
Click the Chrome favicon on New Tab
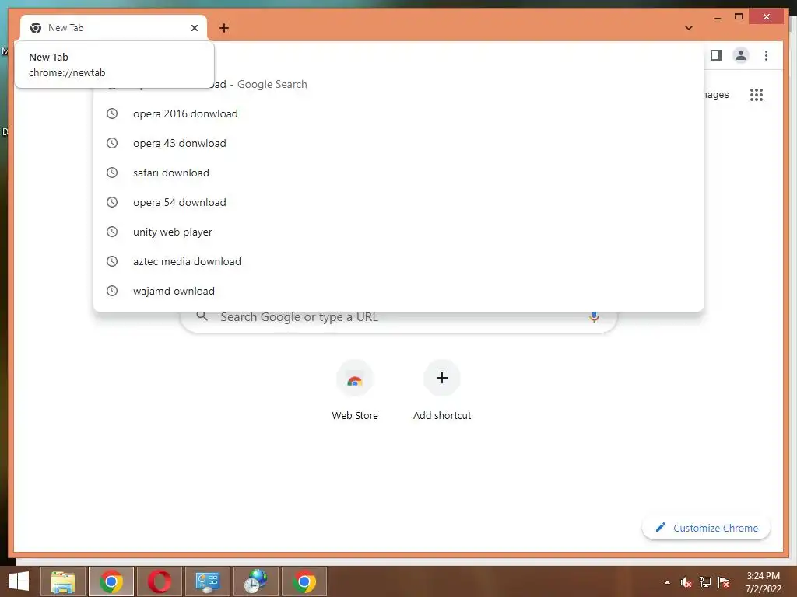[36, 28]
